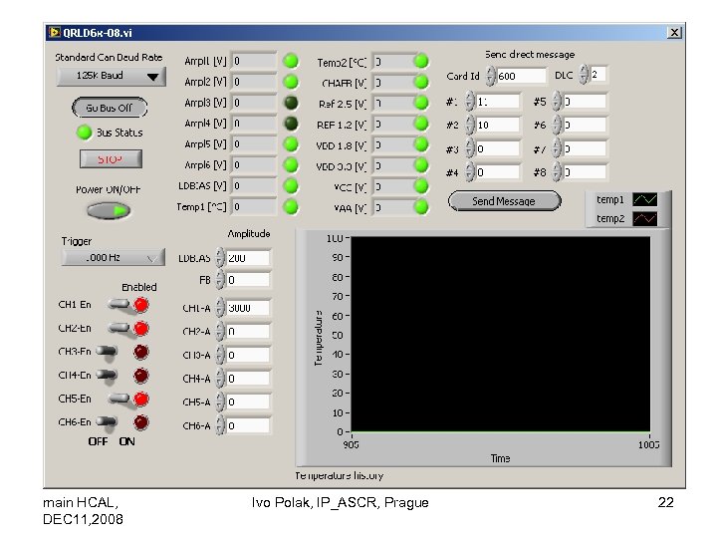Toggle the Power ON/OFF switch
717x538 pixels.
click(109, 210)
